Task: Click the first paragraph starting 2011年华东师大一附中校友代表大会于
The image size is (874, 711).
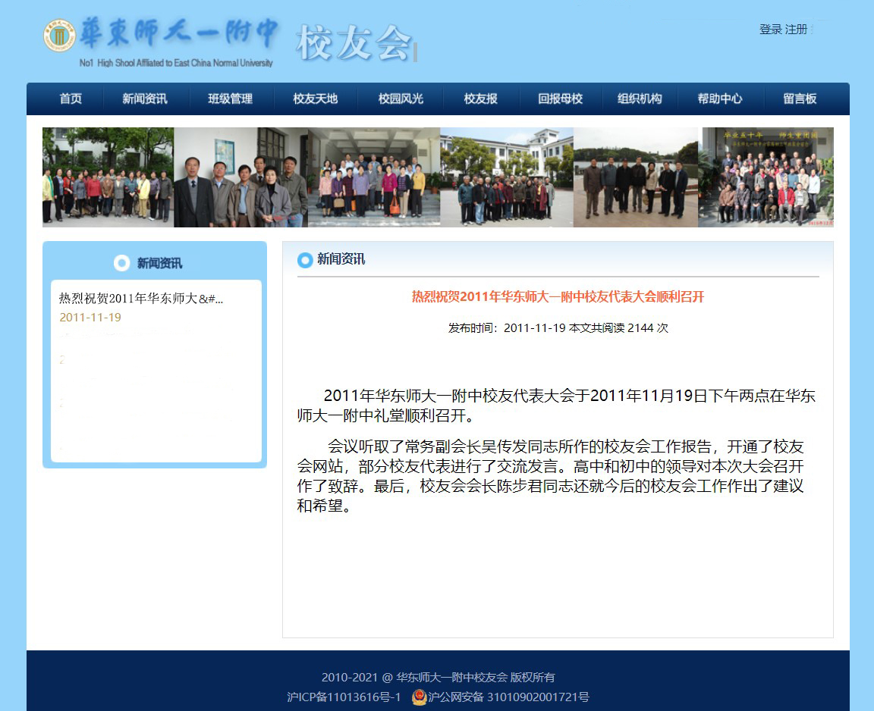Action: [556, 406]
